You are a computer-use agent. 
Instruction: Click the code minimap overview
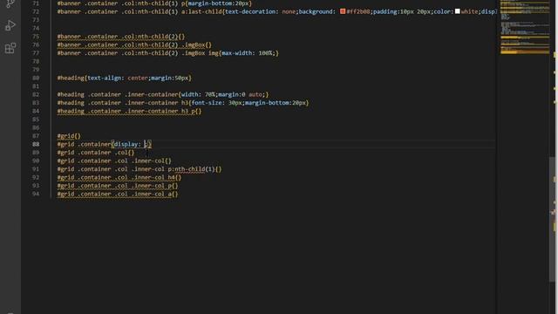coord(525,27)
